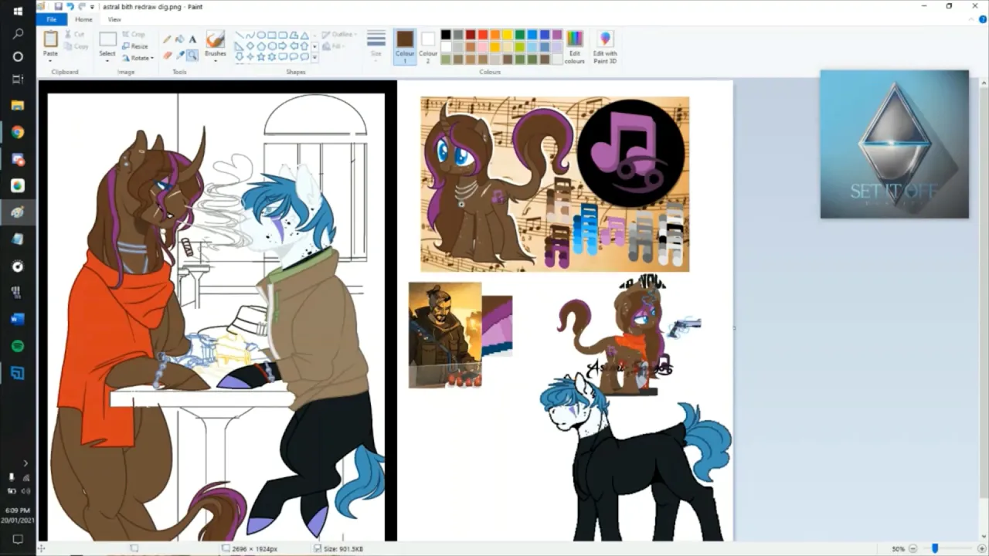The image size is (989, 556).
Task: Expand the Brushes list arrow
Action: (x=216, y=61)
